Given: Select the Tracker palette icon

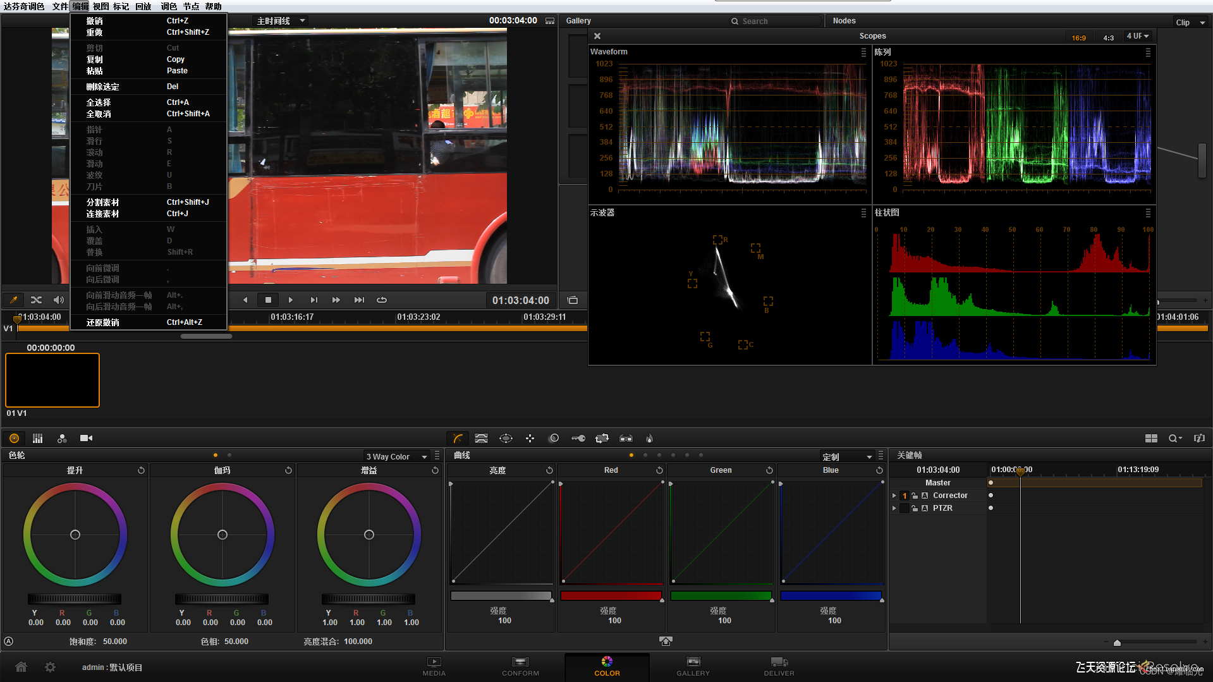Looking at the screenshot, I should tap(530, 438).
